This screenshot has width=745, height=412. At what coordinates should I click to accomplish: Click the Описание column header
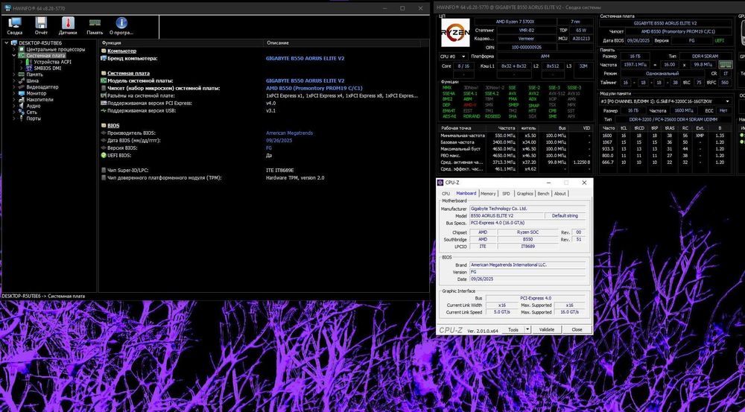(x=342, y=42)
